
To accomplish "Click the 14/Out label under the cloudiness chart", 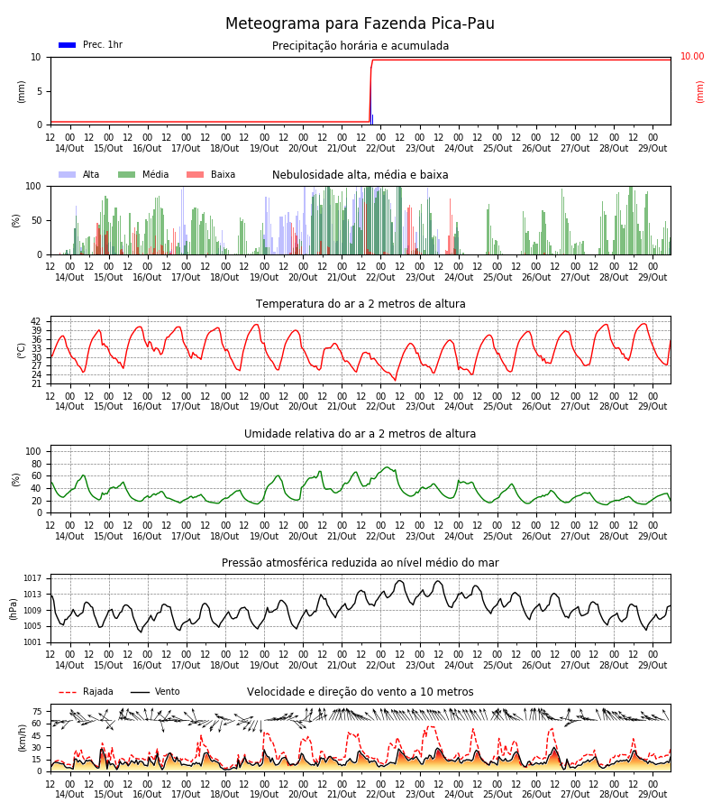I will (x=69, y=277).
